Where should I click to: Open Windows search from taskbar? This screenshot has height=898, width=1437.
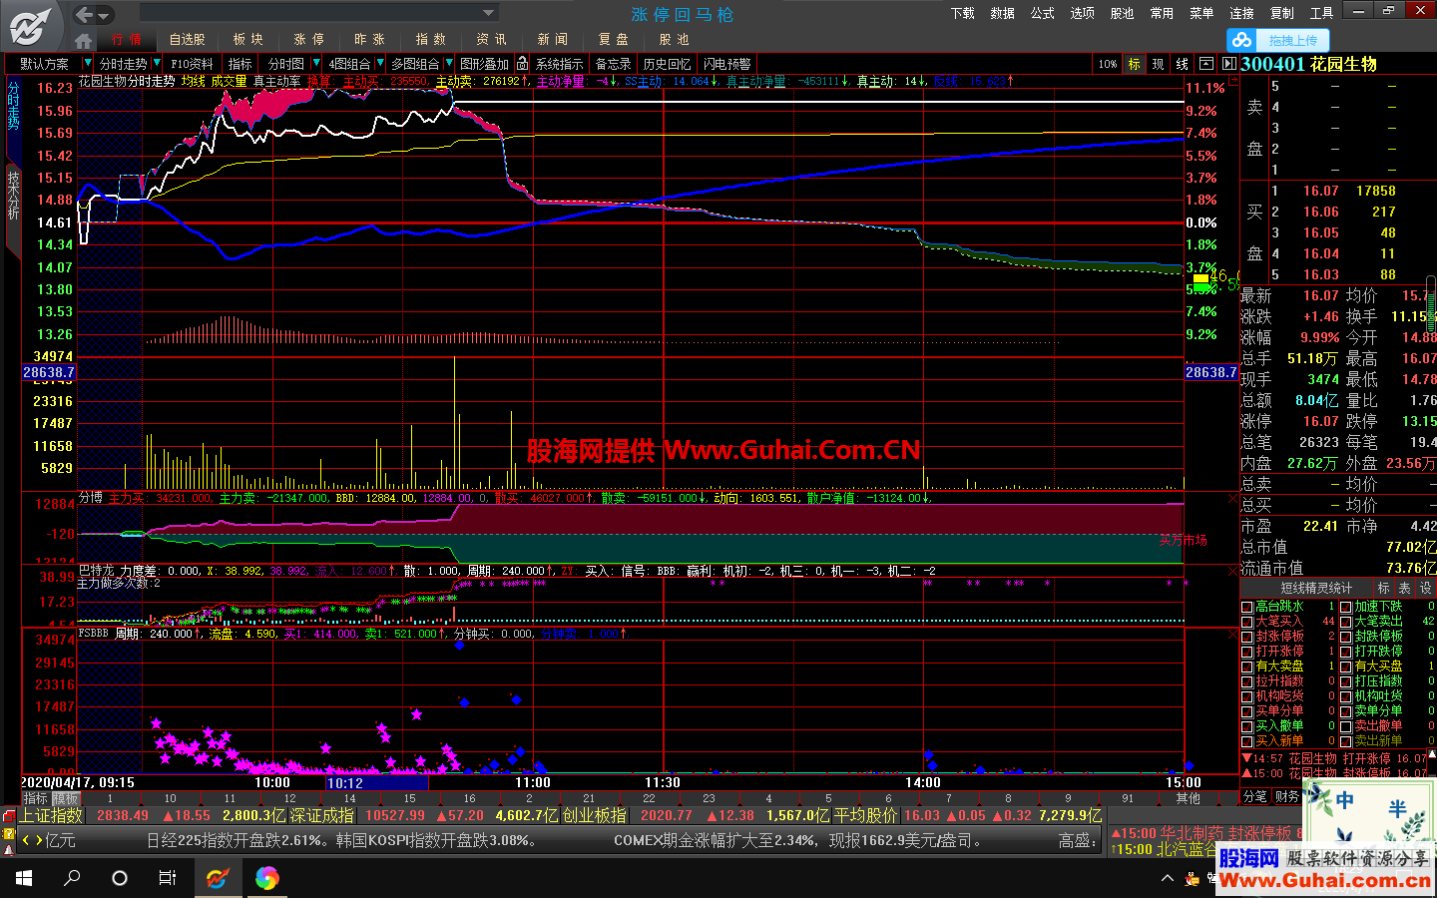coord(72,878)
